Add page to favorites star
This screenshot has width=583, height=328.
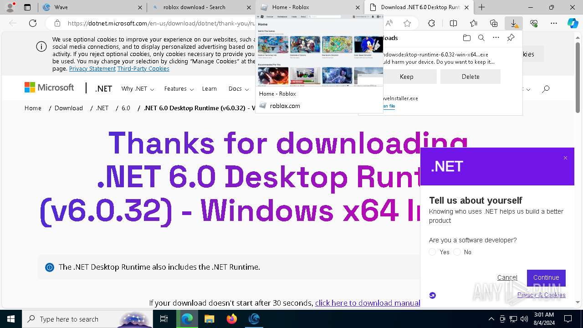[x=407, y=23]
